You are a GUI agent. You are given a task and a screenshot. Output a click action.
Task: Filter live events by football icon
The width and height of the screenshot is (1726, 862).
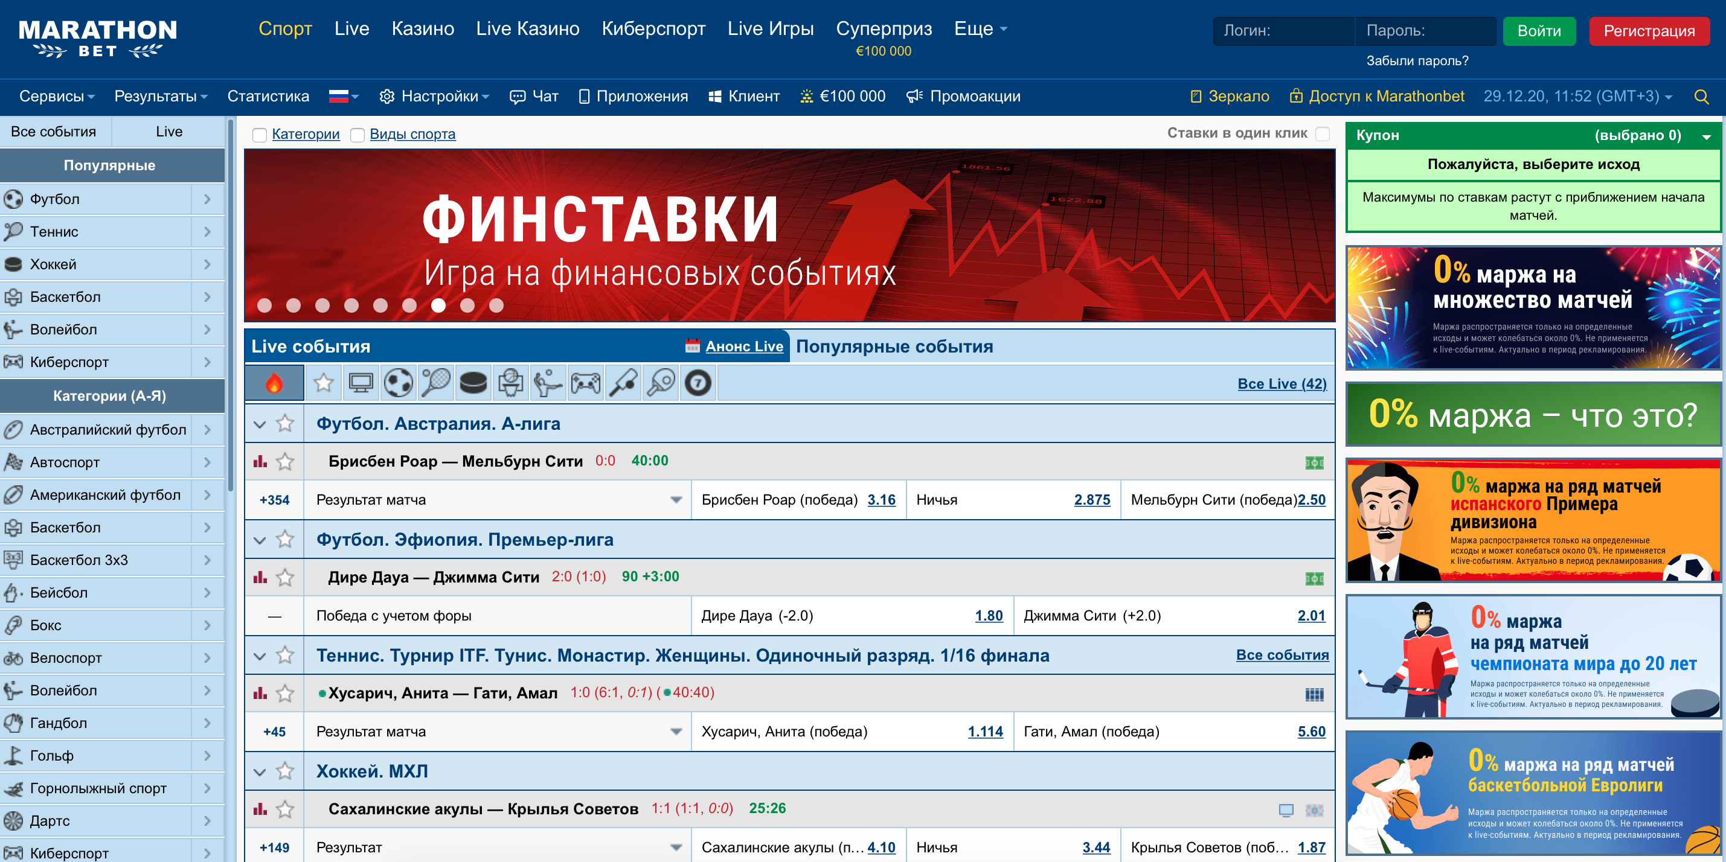click(398, 383)
